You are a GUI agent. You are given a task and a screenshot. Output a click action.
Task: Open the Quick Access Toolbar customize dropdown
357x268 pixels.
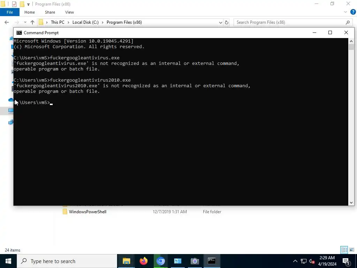[x=28, y=4]
